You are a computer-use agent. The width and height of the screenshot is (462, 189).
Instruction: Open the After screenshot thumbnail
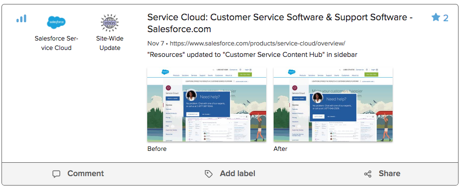(333, 104)
